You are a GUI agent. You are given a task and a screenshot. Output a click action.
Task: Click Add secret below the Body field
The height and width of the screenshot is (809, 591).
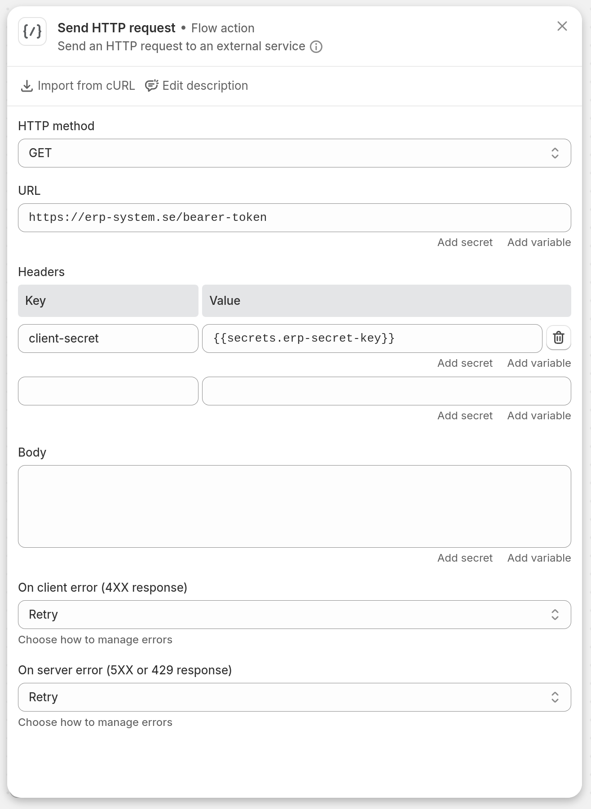click(x=465, y=558)
